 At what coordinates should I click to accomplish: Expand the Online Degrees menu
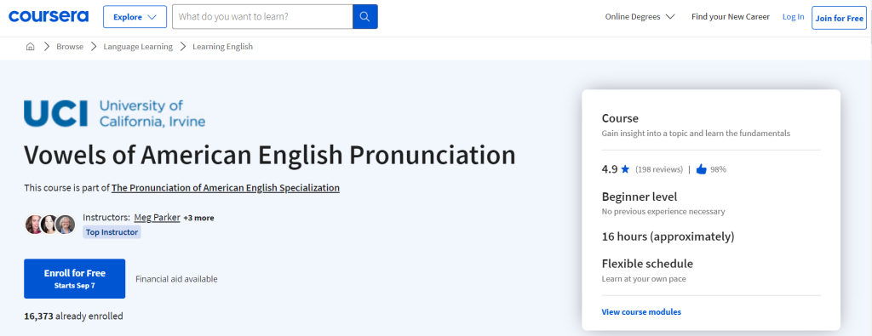point(640,17)
